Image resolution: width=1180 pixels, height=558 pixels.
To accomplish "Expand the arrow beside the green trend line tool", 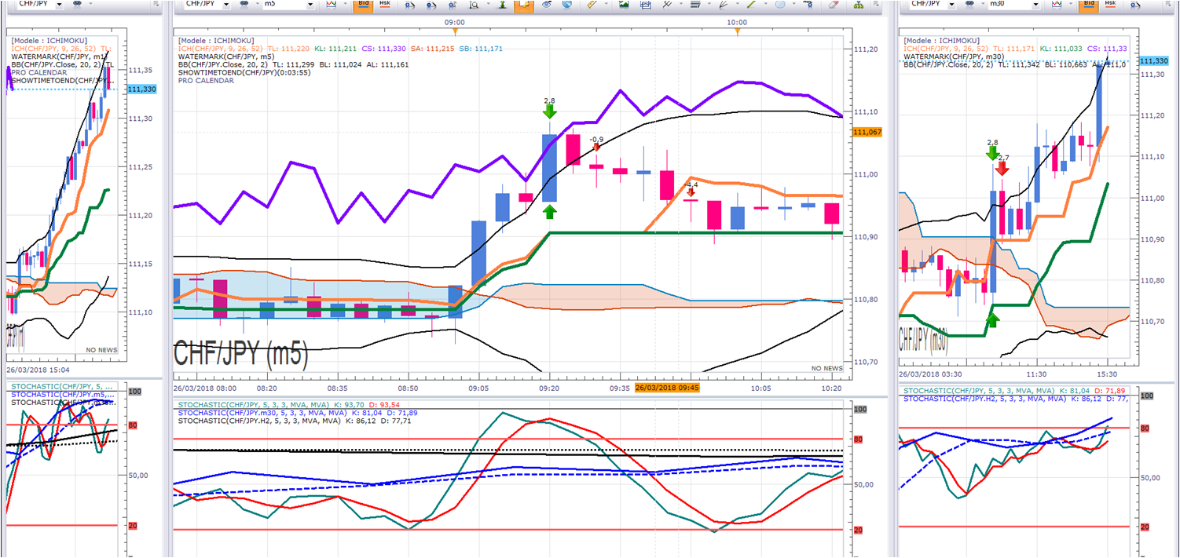I will click(x=765, y=4).
